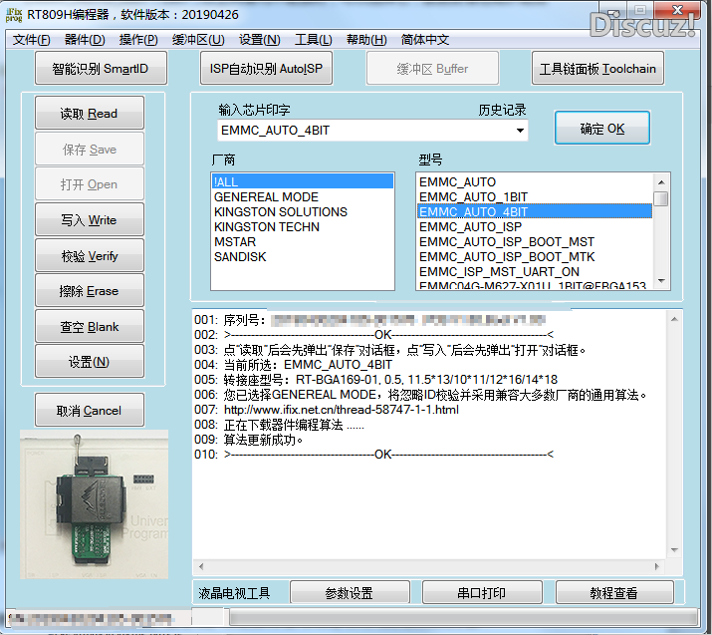Select GENEREAL MODE manufacturer
This screenshot has width=712, height=635.
[303, 196]
